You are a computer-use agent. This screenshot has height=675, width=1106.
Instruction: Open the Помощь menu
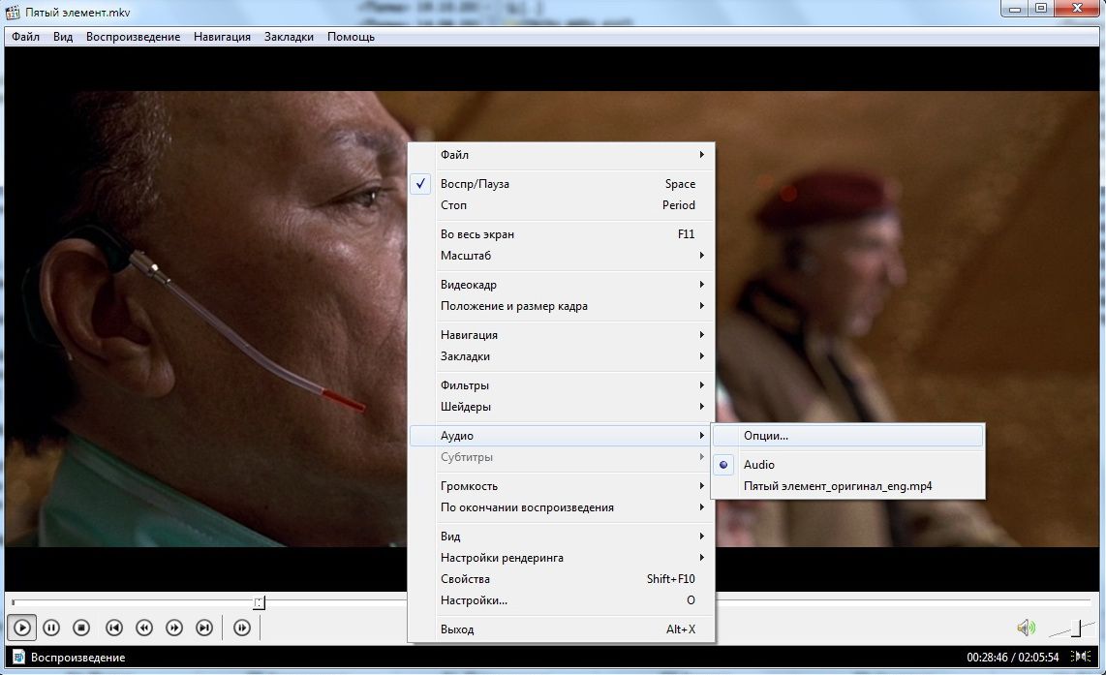click(351, 37)
